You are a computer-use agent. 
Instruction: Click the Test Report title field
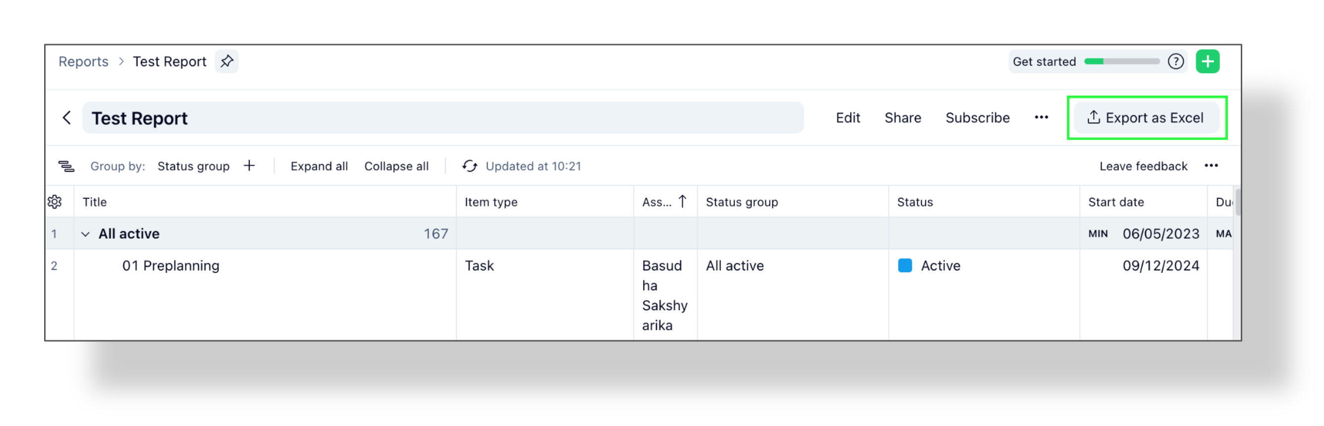click(x=442, y=118)
